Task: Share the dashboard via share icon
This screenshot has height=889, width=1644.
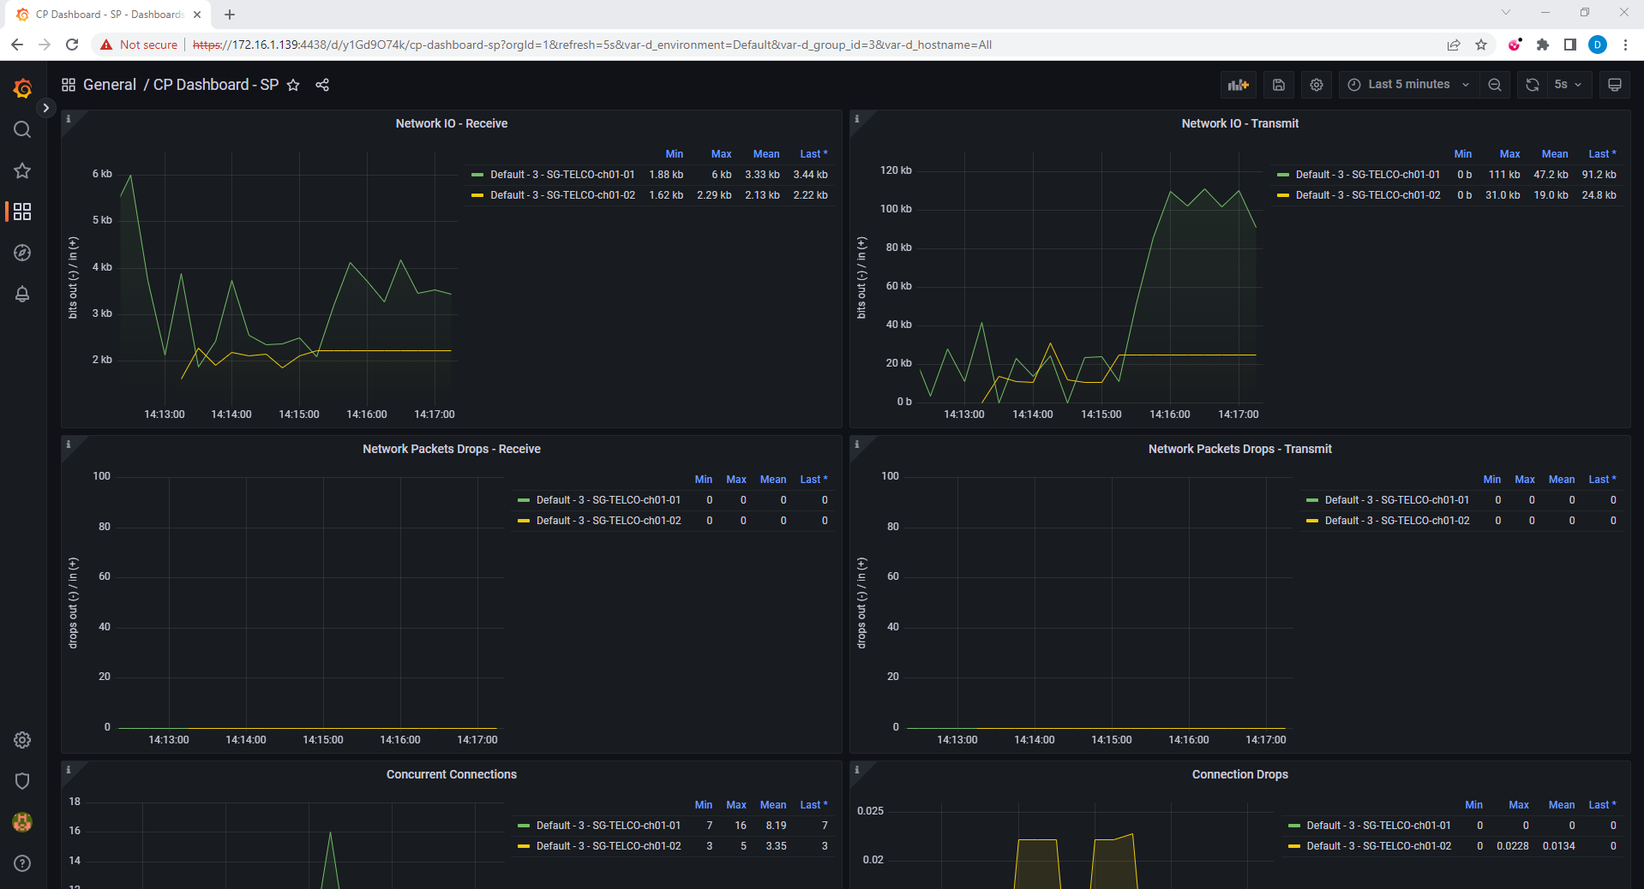Action: pos(322,85)
